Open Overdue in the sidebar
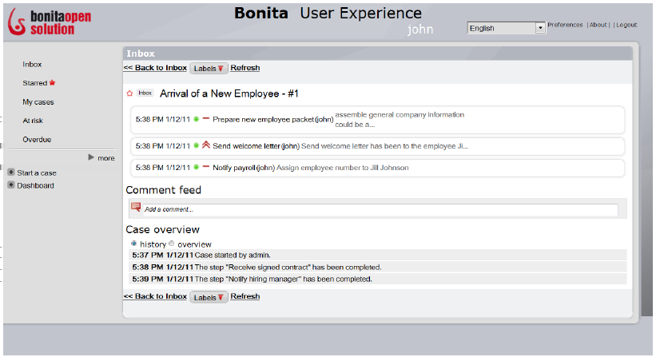This screenshot has width=656, height=357. [x=37, y=139]
